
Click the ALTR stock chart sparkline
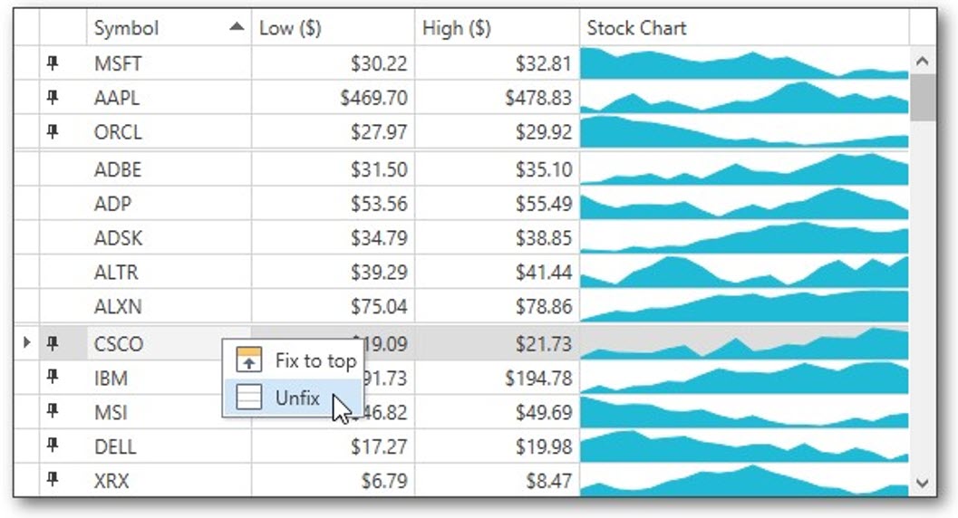[743, 272]
